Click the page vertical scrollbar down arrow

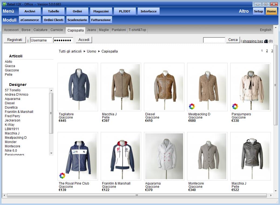[x=276, y=191]
